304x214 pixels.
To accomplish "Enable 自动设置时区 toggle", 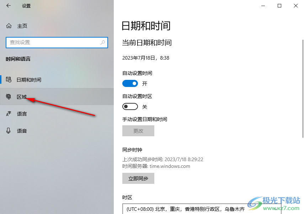I will click(130, 106).
